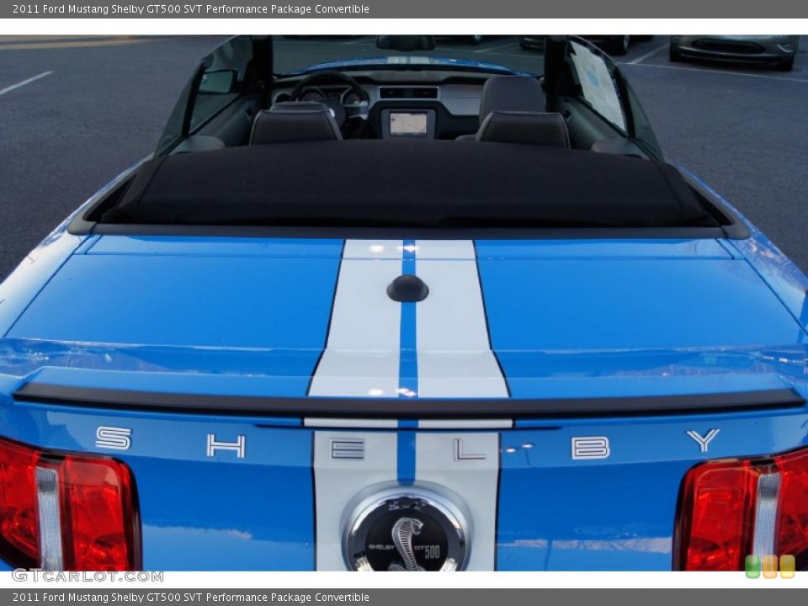Screen dimensions: 808x606
Task: Click the green-yellow squares icon in the bottom corner
Action: 770,566
